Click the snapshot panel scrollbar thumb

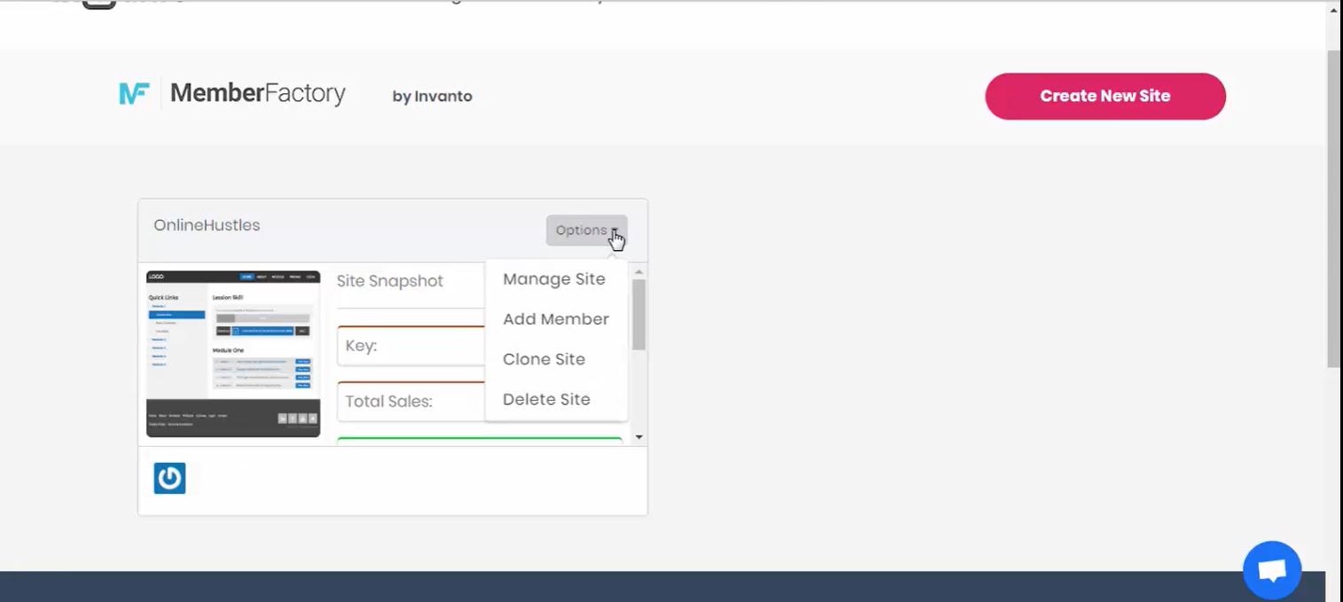pyautogui.click(x=639, y=314)
